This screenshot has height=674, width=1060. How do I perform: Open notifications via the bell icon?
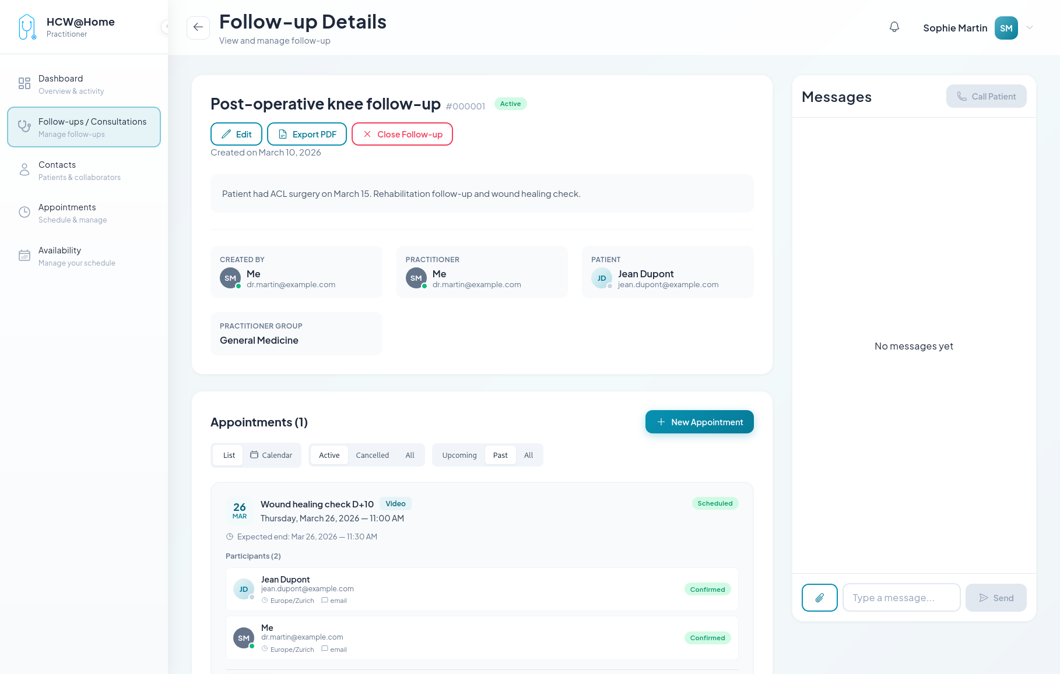[x=894, y=27]
